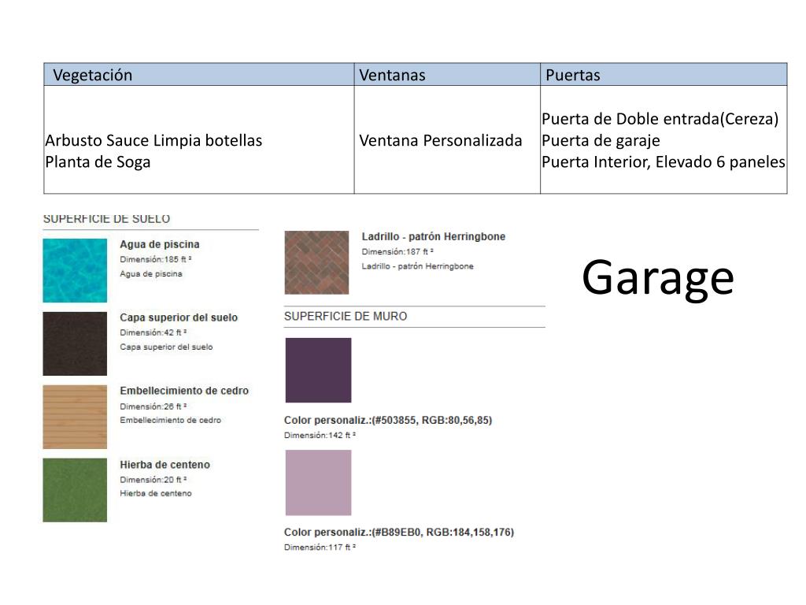
Task: Click the Agua de piscina texture thumbnail
Action: pyautogui.click(x=75, y=271)
